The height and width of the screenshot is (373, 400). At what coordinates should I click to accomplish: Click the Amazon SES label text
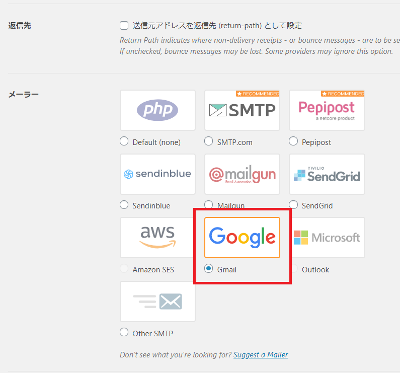point(153,270)
